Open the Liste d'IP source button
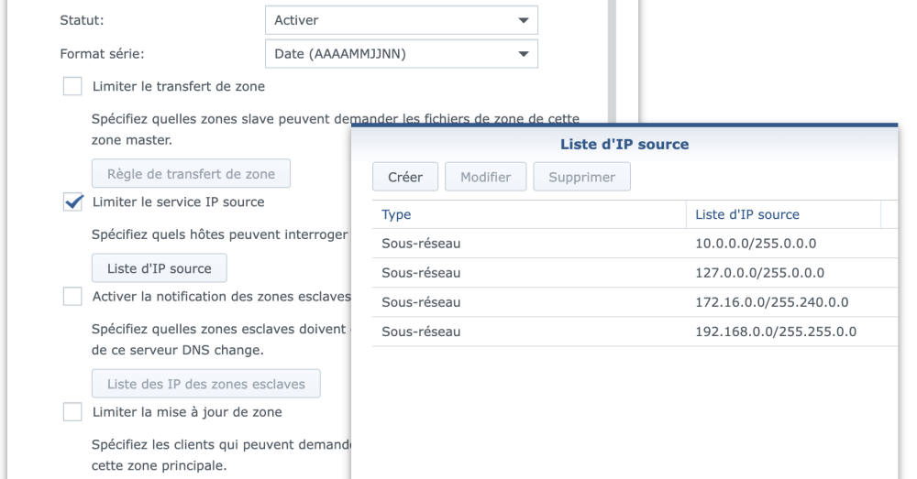Screen dimensions: 917x479 click(x=159, y=268)
